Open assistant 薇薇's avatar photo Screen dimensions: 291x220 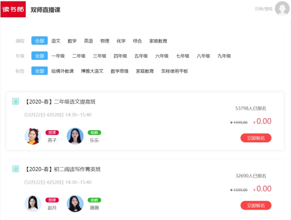(75, 204)
